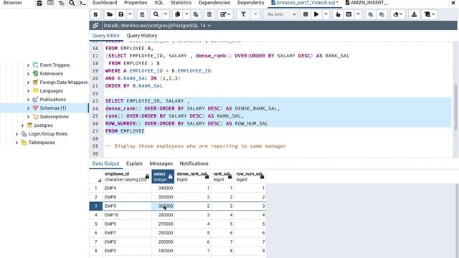
Task: Open the Dependents tab
Action: click(x=250, y=3)
